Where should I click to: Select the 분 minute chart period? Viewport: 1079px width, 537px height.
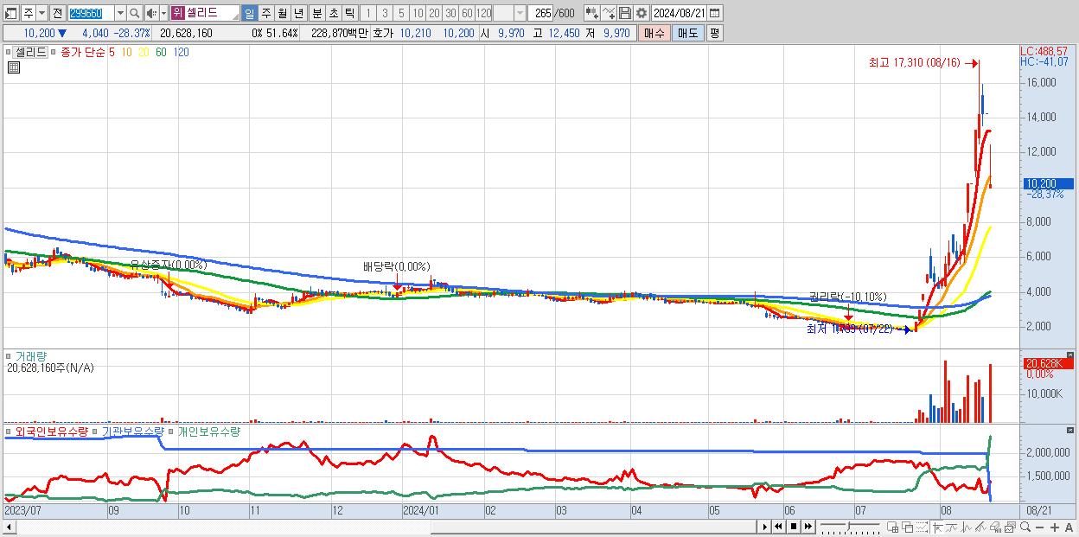316,13
